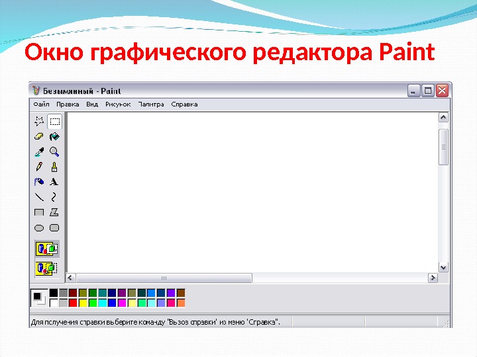
Task: Pick the dark gray color swatch
Action: click(64, 293)
